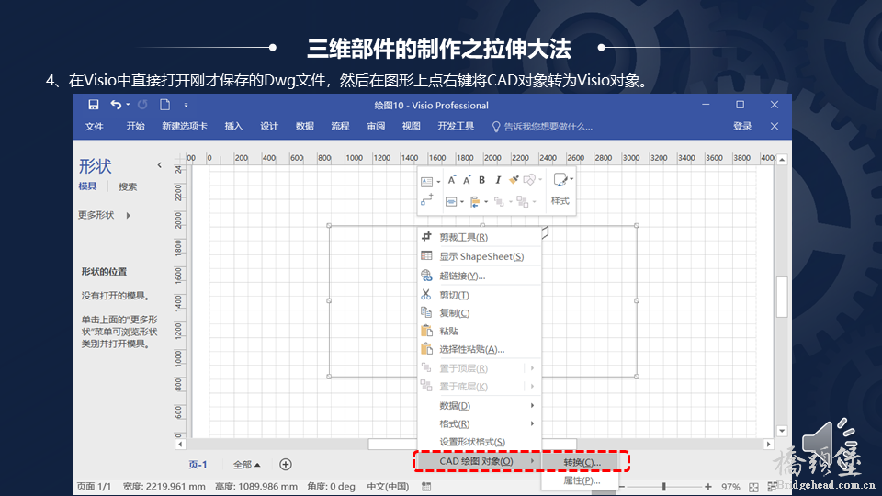
Task: Click the Position align icon with blue arrow
Action: 475,201
